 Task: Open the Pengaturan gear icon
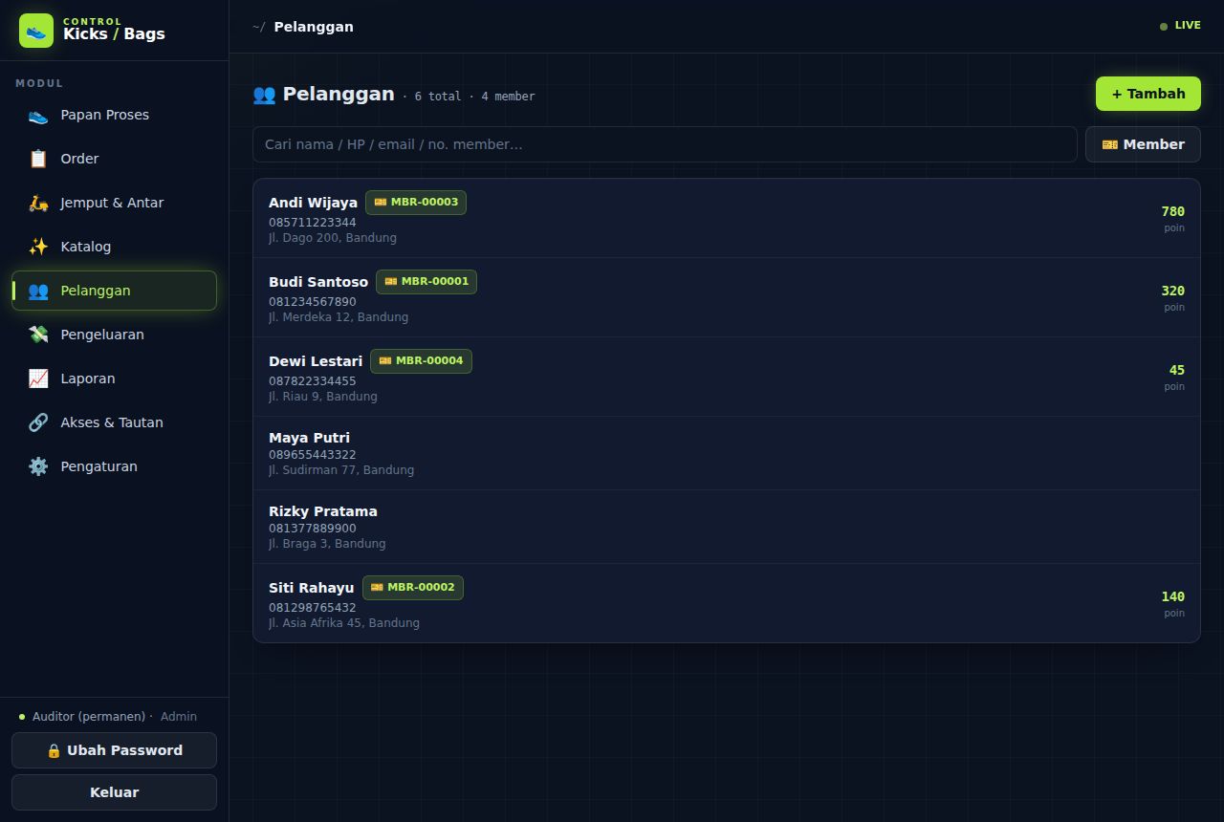pyautogui.click(x=38, y=466)
